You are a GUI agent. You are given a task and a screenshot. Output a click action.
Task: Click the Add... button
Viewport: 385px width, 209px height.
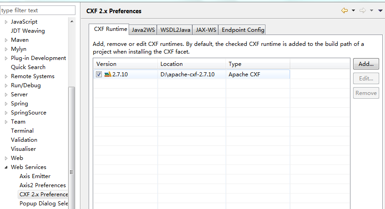pos(366,64)
